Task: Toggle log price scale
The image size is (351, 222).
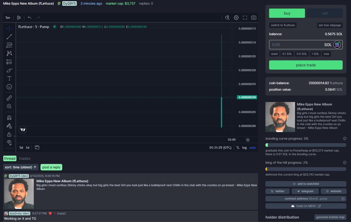Action: tap(245, 148)
